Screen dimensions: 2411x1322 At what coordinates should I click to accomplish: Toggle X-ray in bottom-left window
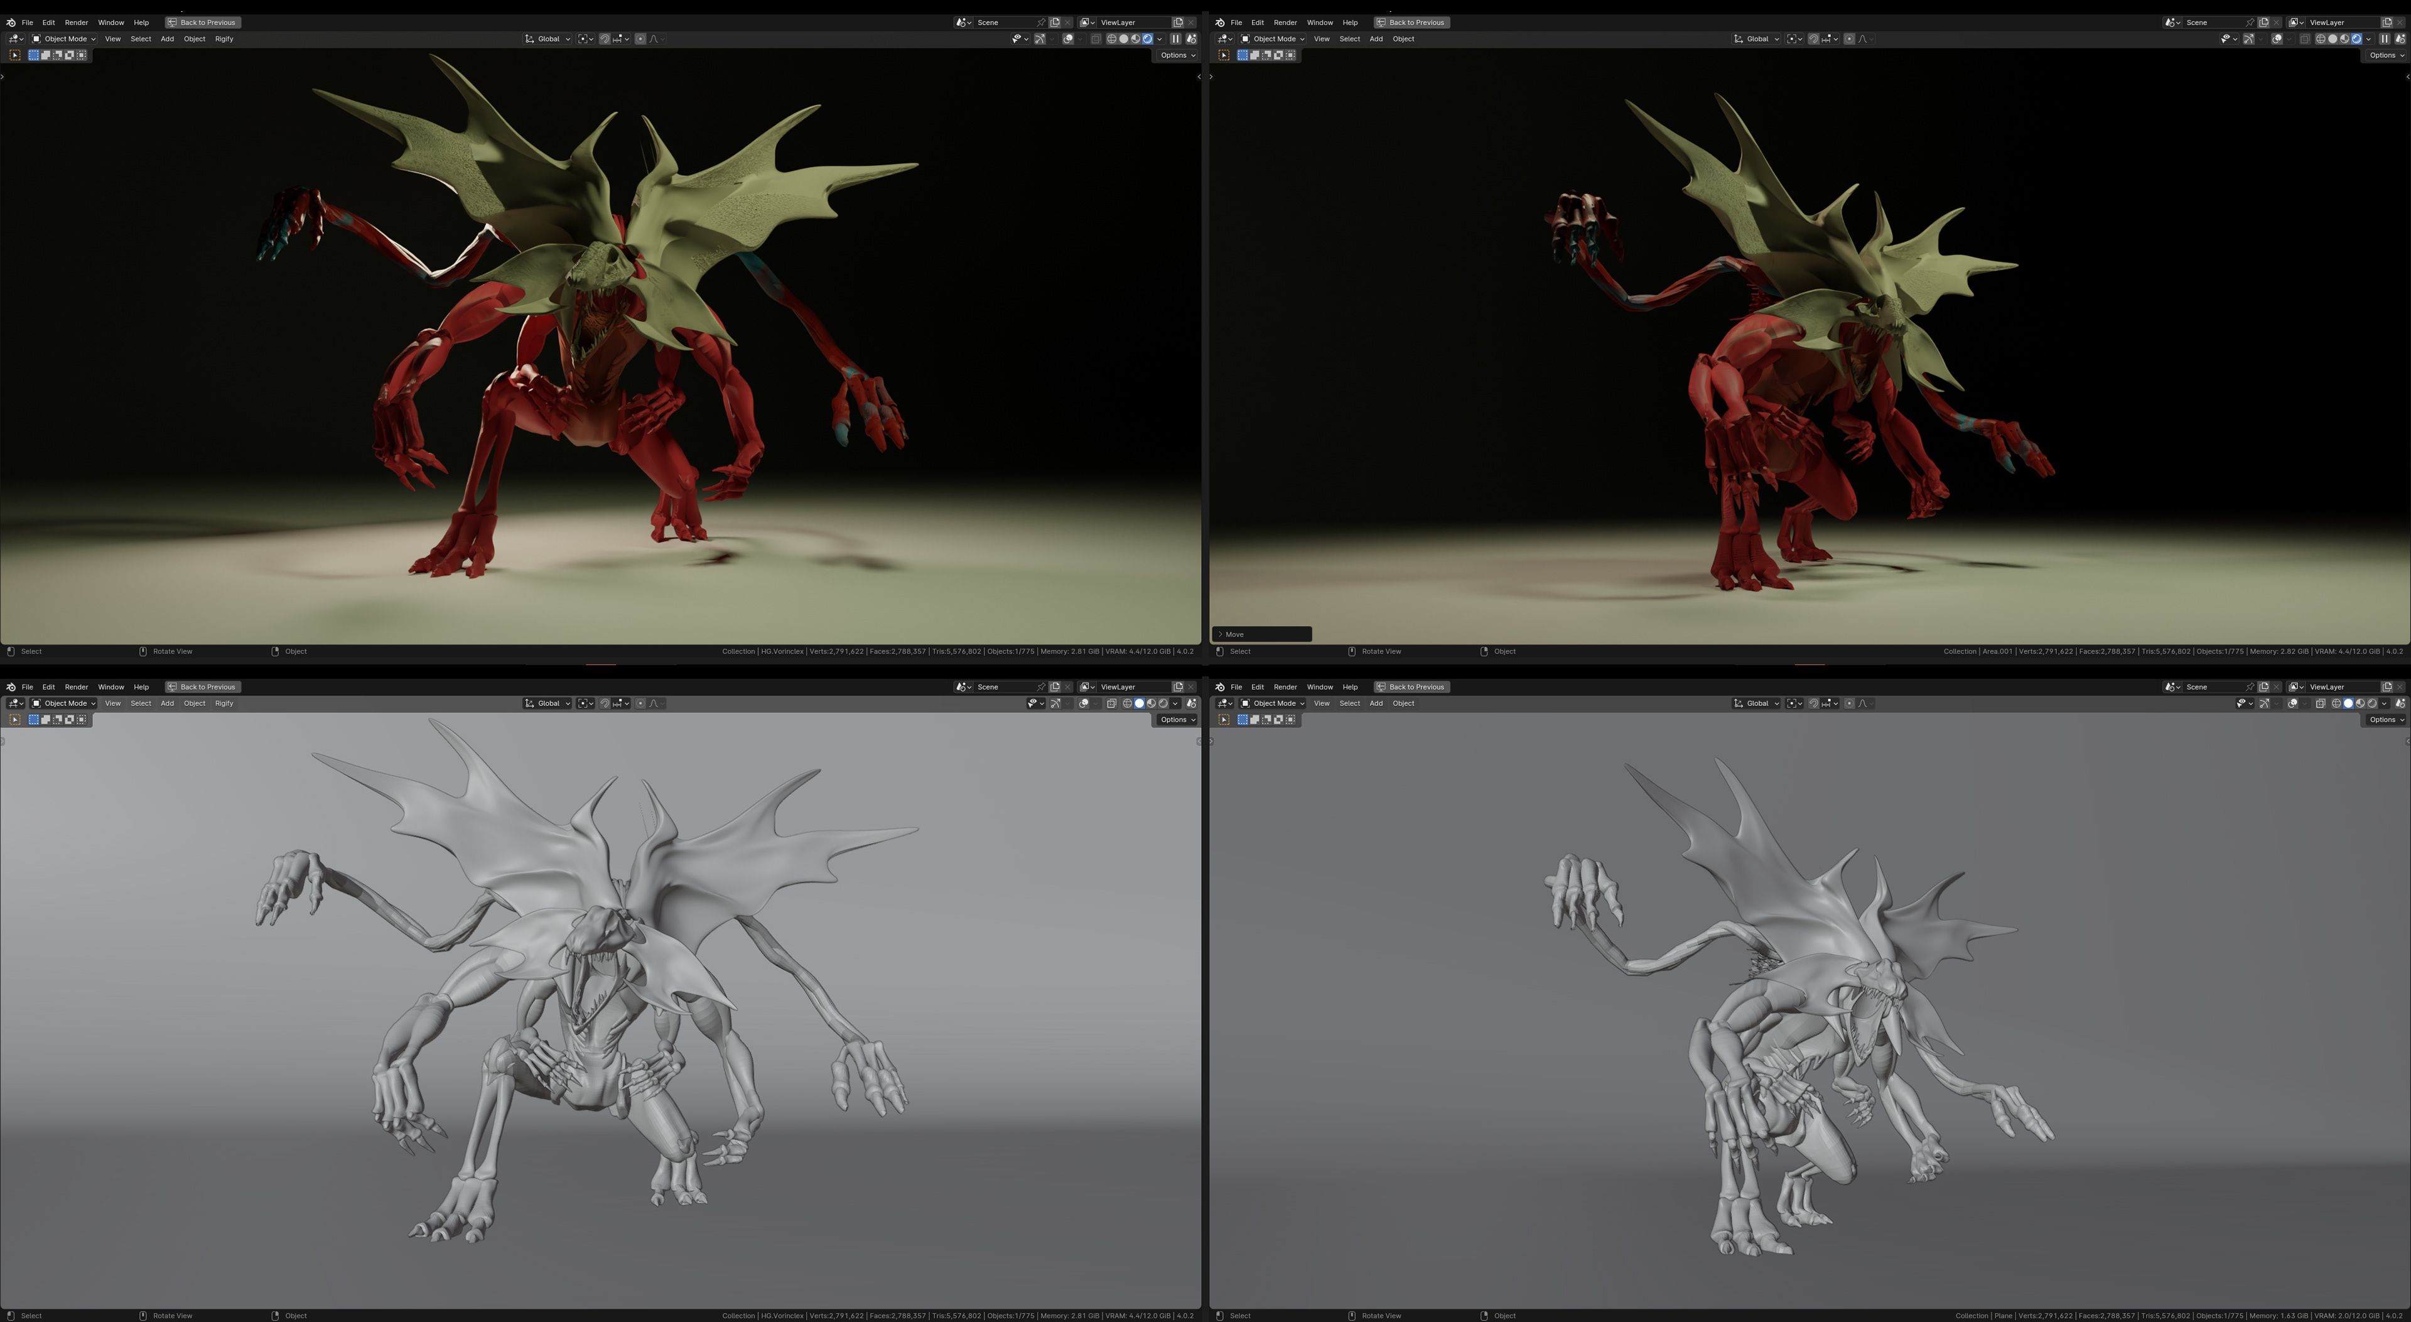pyautogui.click(x=1112, y=703)
